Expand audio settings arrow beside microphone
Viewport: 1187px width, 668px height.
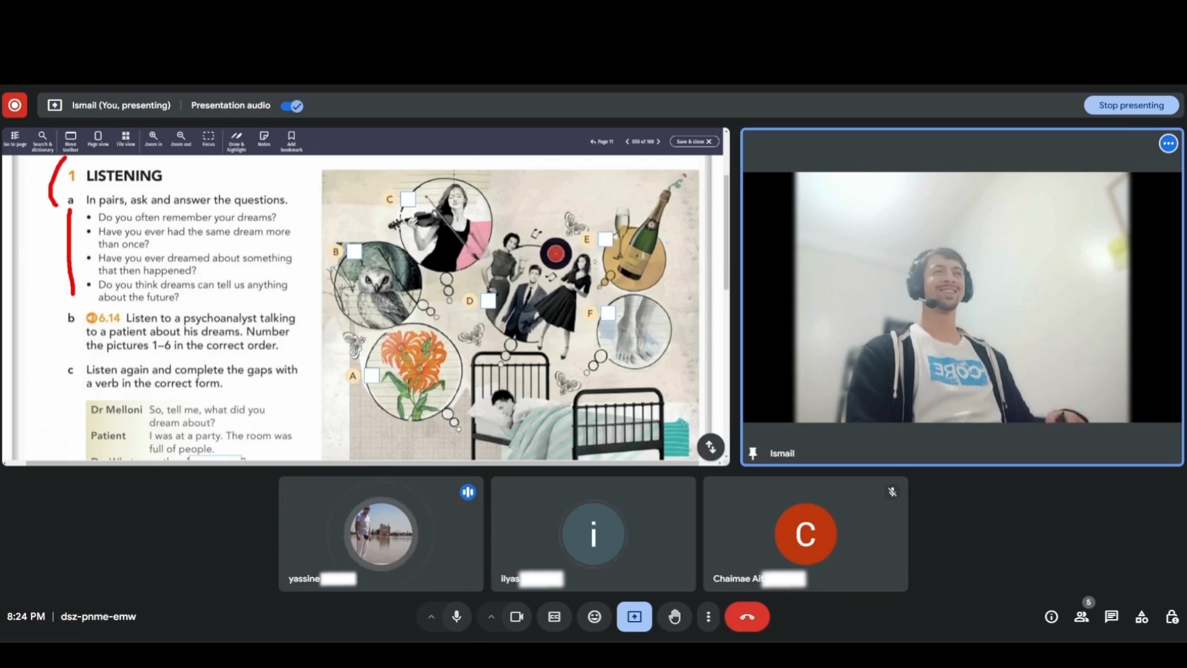click(431, 617)
